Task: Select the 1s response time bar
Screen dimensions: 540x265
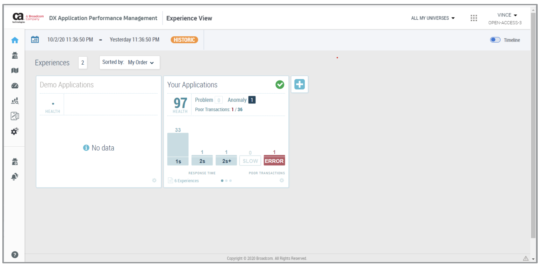Action: (x=178, y=149)
